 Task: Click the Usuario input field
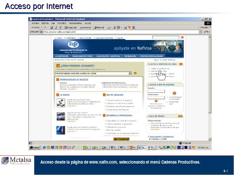tap(156, 91)
